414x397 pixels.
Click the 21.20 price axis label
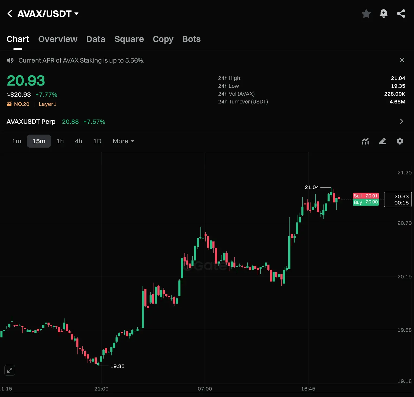coord(404,173)
